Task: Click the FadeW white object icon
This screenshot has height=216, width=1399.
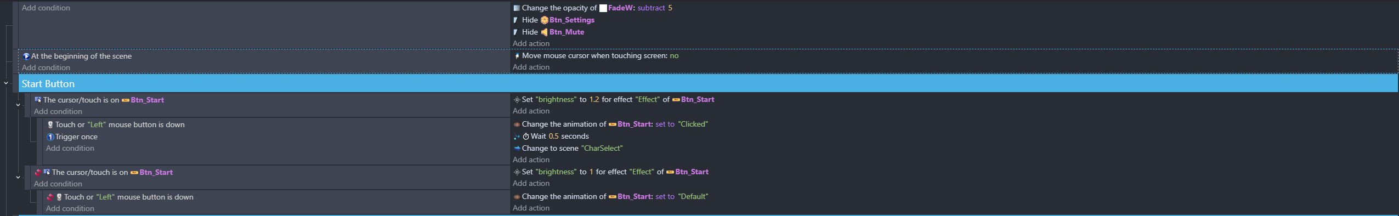Action: (603, 8)
